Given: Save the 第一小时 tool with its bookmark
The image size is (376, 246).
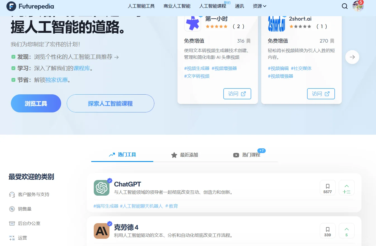Looking at the screenshot, I should pyautogui.click(x=248, y=41).
